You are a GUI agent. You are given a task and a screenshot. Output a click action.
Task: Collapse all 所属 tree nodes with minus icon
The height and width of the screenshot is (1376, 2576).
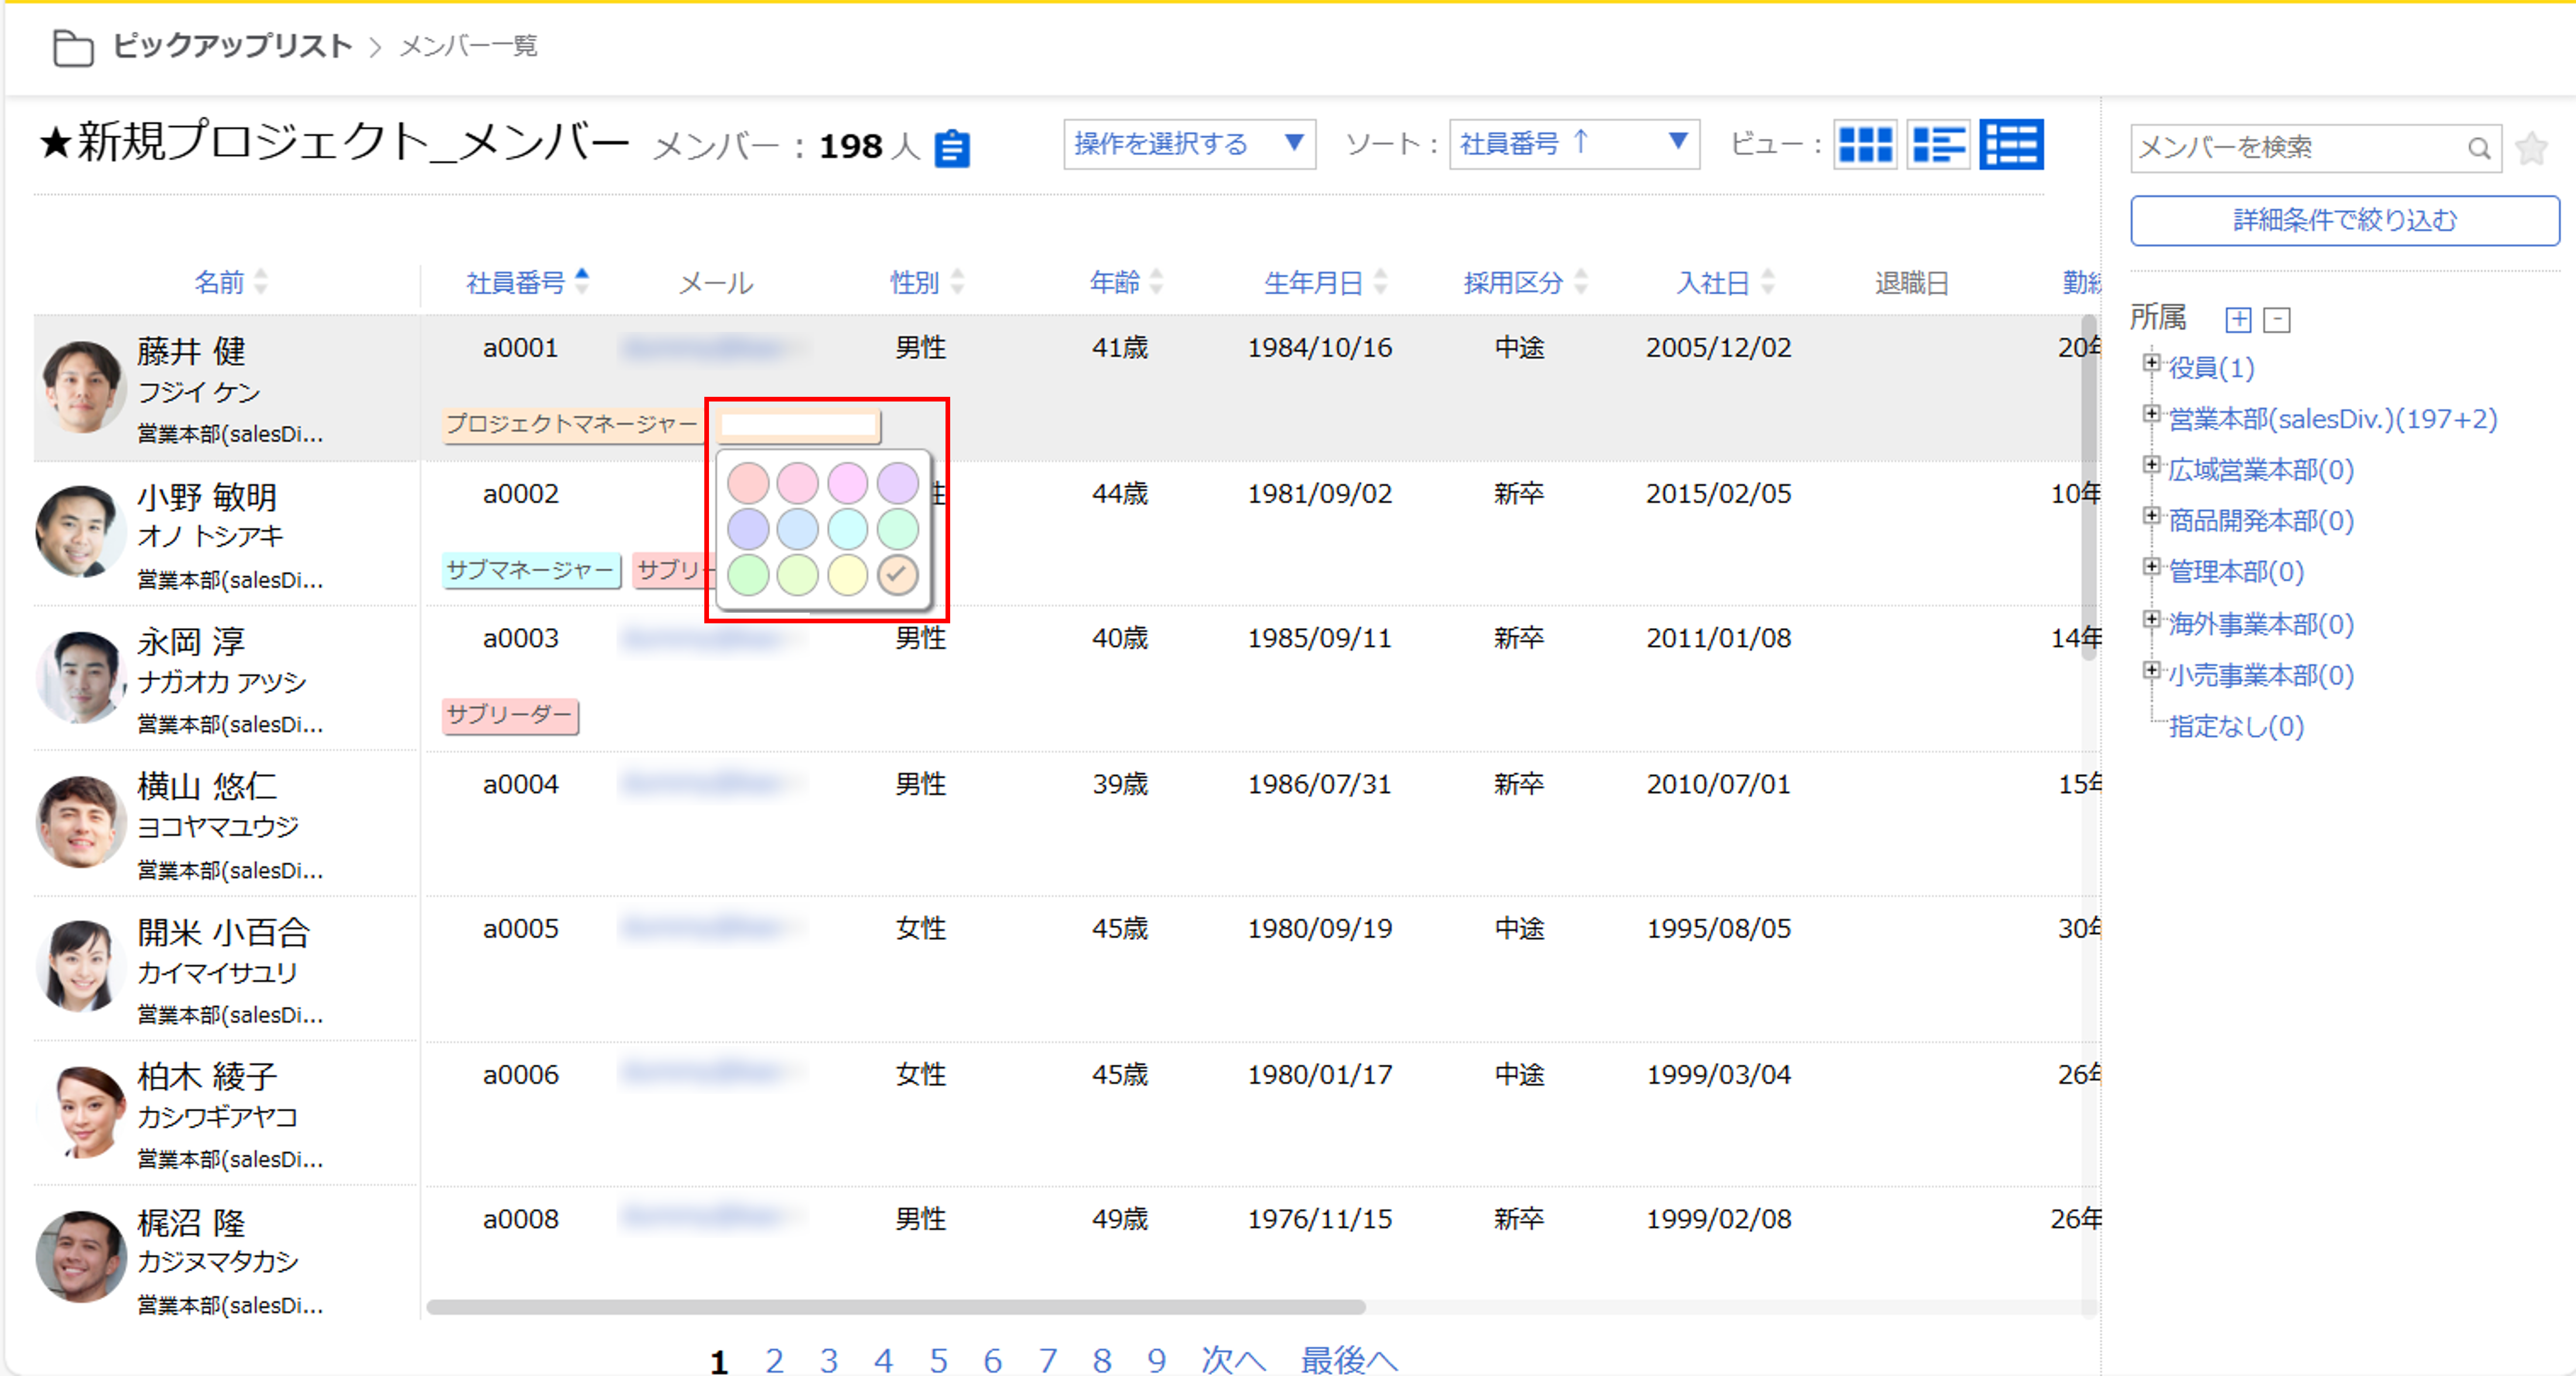[x=2277, y=320]
